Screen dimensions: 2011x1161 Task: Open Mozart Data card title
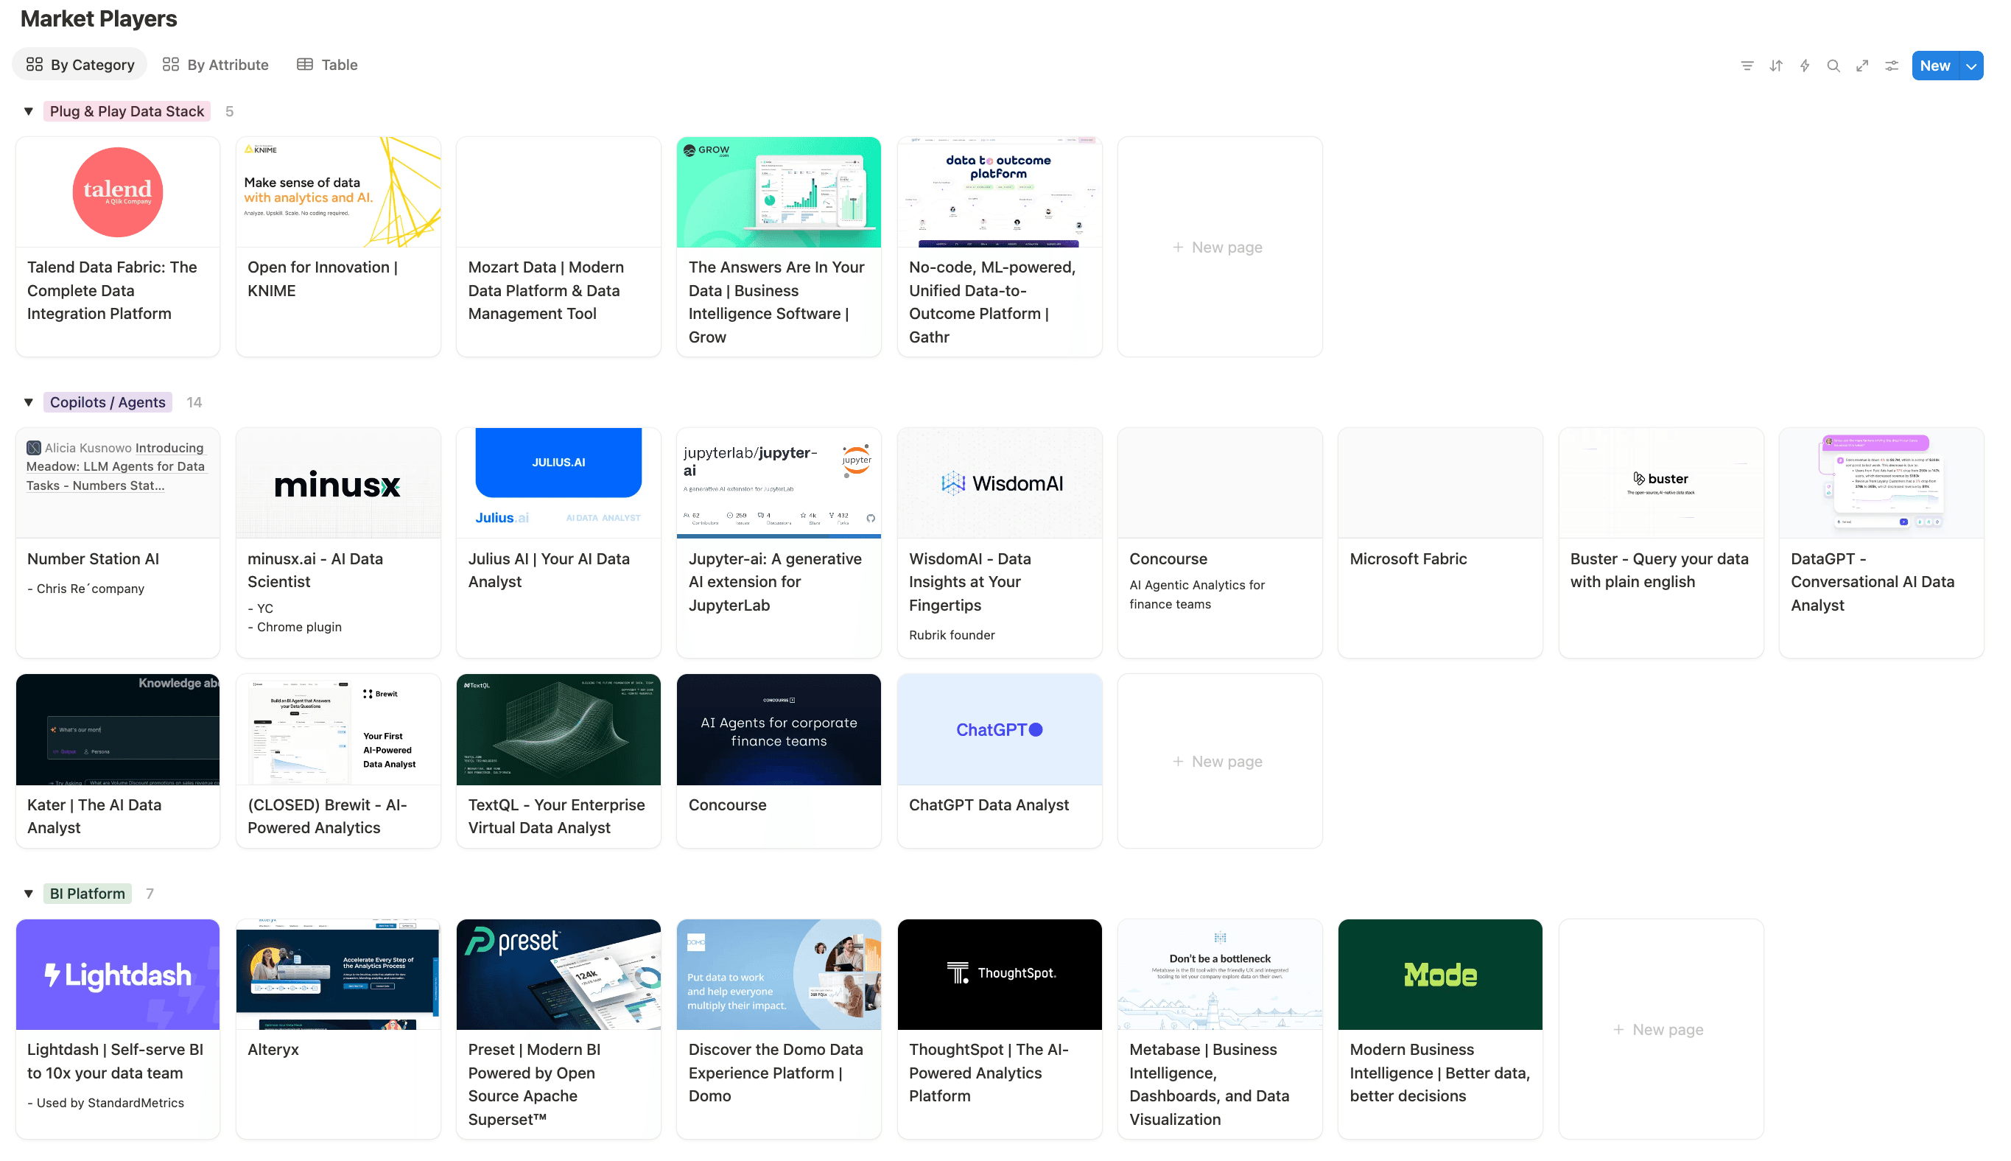pyautogui.click(x=545, y=290)
